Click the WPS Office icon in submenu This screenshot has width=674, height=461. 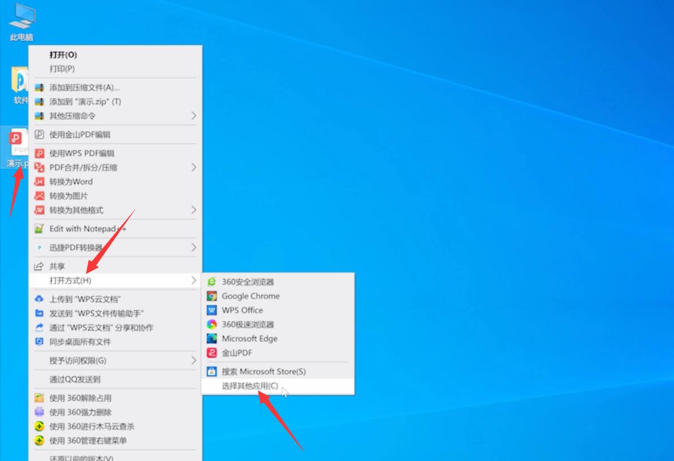click(211, 310)
